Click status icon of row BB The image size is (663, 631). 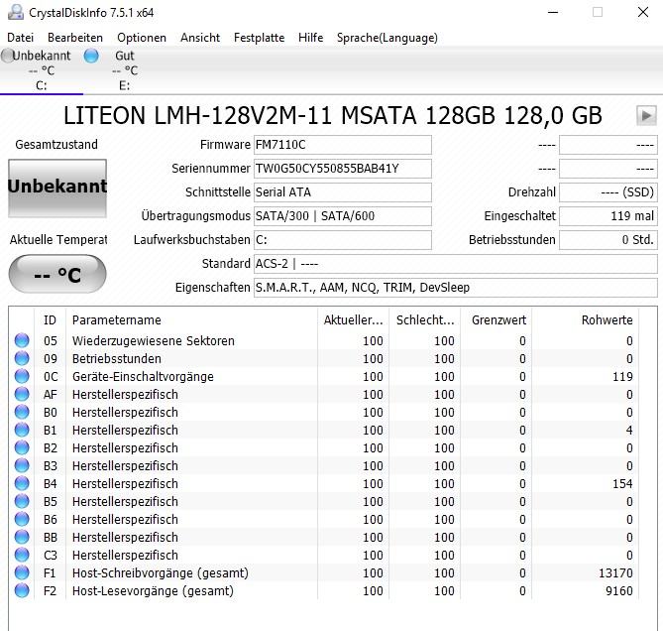[22, 537]
